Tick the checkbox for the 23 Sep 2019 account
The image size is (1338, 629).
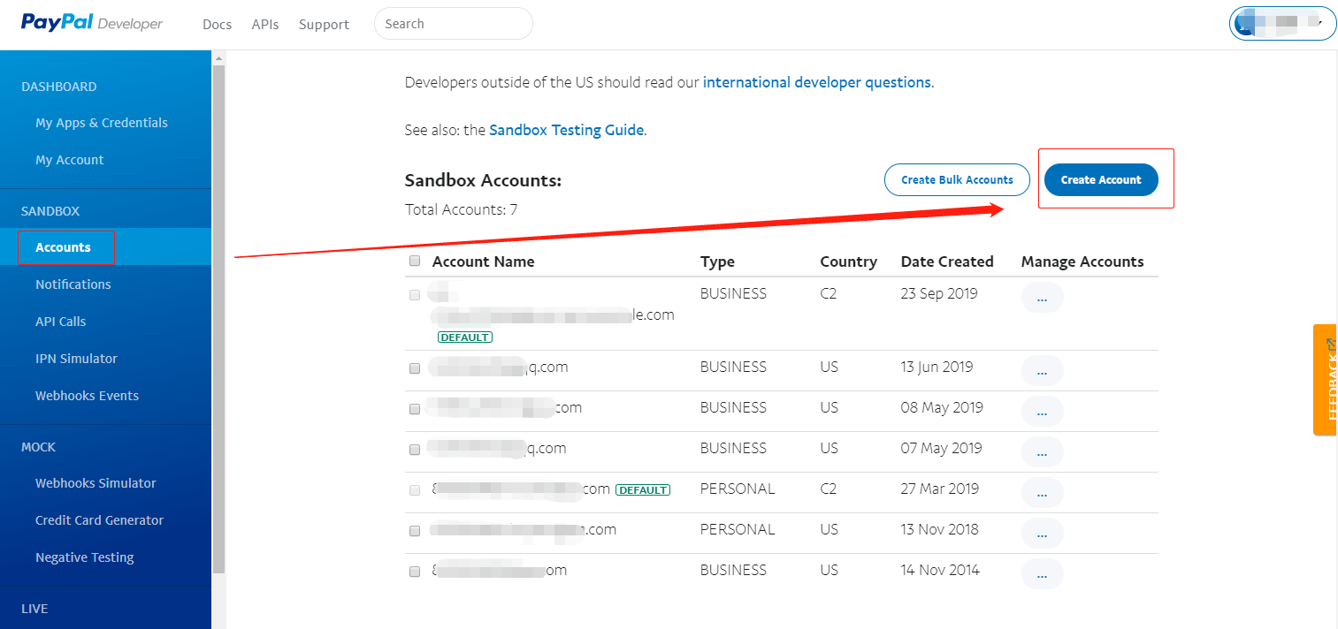[415, 295]
